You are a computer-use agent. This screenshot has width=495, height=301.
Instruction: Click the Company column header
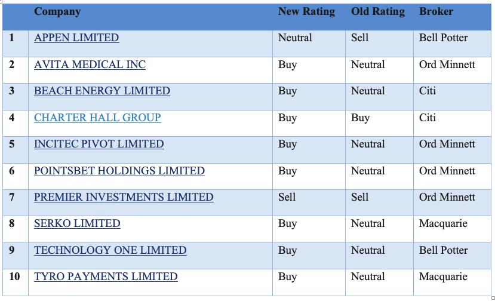pyautogui.click(x=57, y=11)
